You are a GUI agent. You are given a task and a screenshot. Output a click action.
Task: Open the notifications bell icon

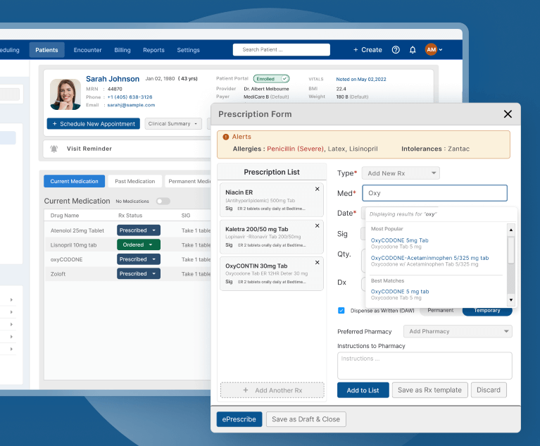coord(413,50)
